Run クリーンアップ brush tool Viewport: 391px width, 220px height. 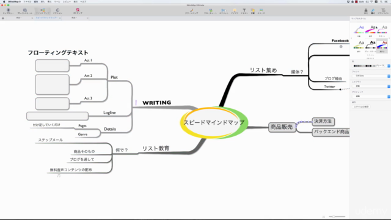click(x=191, y=11)
